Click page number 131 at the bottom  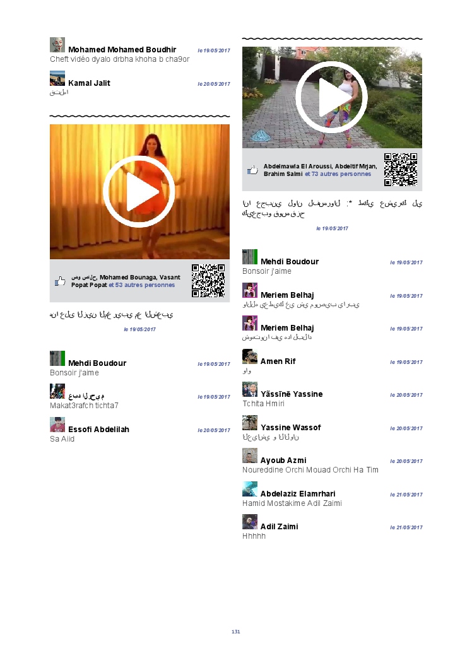coord(236,631)
